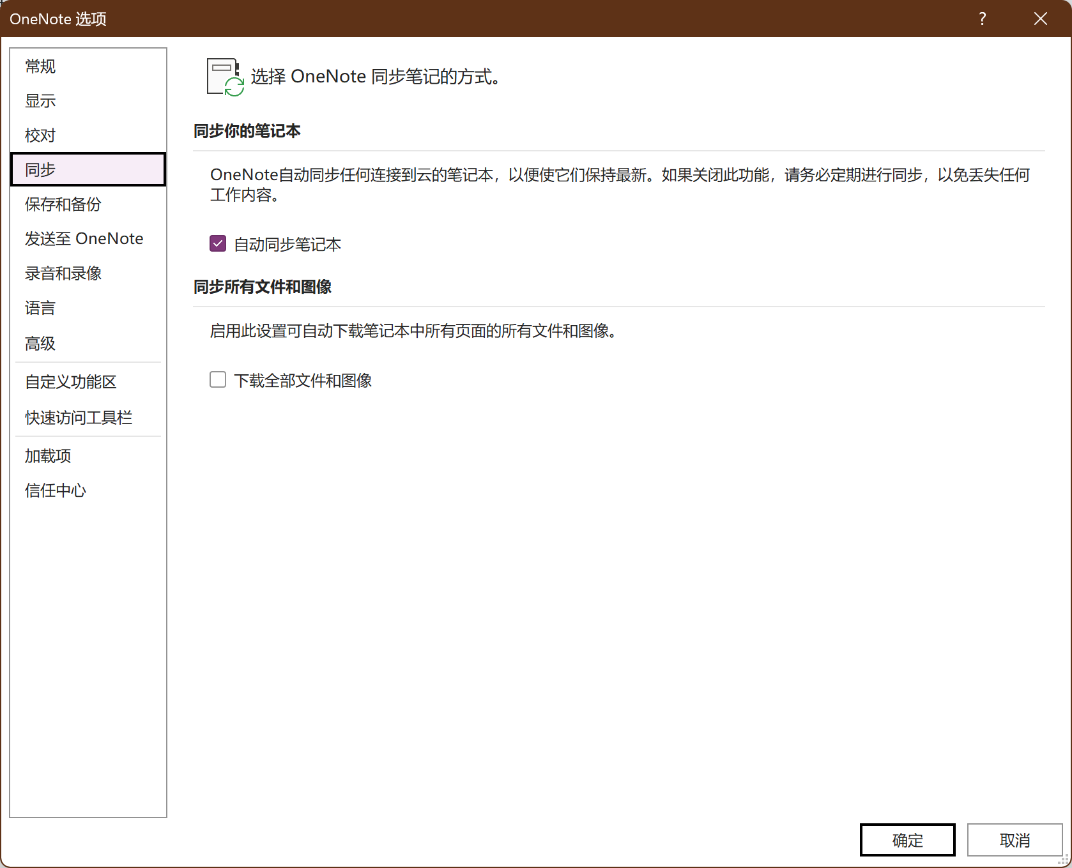Screen dimensions: 1072x868
Task: Open 自定义功能区 settings
Action: pyautogui.click(x=88, y=382)
